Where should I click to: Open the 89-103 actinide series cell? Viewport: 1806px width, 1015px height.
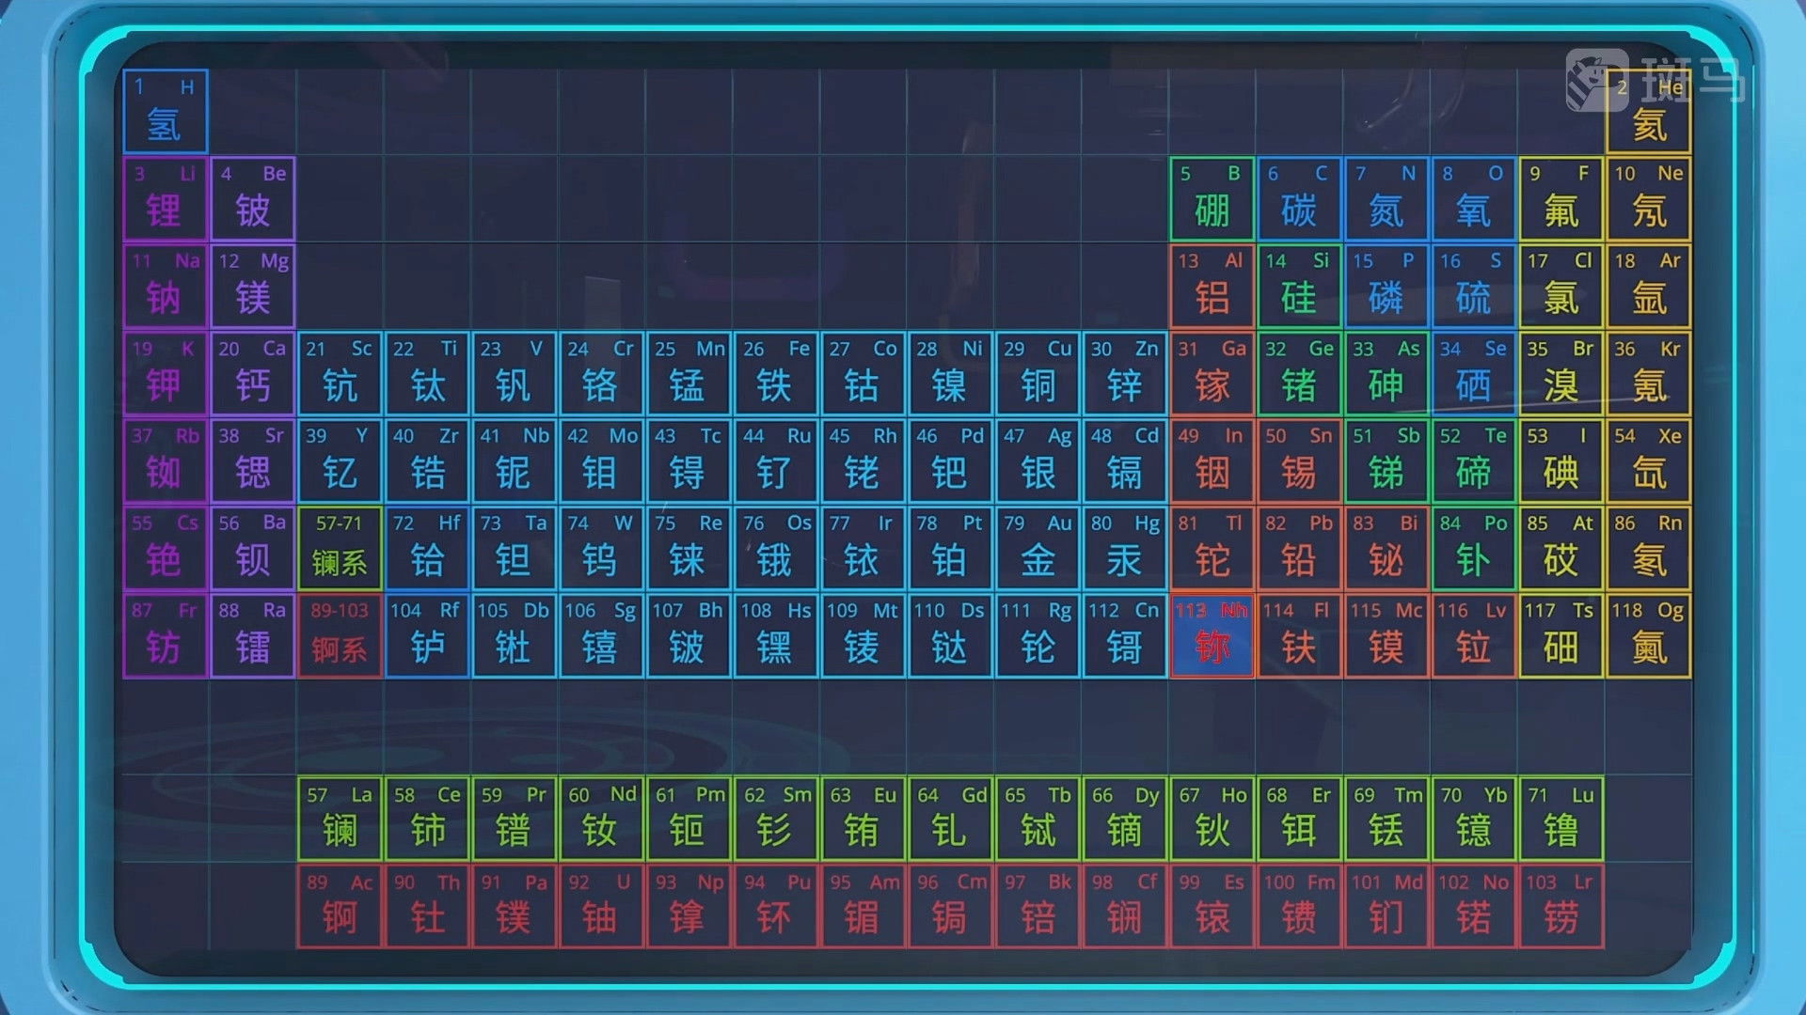pyautogui.click(x=340, y=635)
